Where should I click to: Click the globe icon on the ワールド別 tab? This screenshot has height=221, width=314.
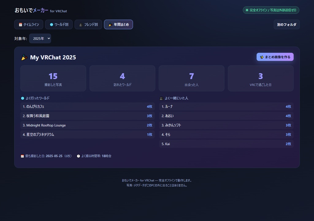pyautogui.click(x=52, y=25)
